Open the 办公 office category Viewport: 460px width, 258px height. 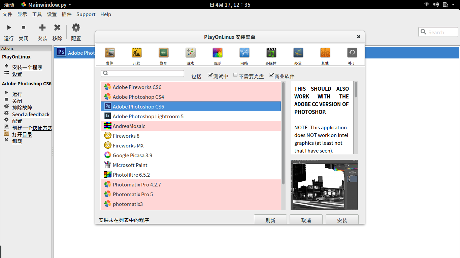click(298, 56)
